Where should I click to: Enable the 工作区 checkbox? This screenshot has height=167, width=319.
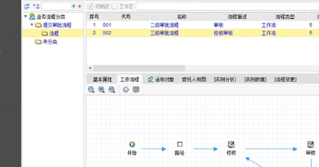[114, 6]
